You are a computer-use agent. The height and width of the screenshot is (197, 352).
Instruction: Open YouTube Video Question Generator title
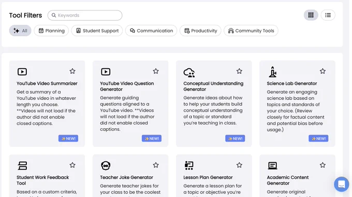pos(127,86)
